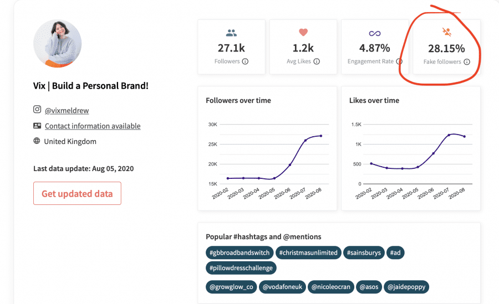Click the profile photo avatar
499x304 pixels.
click(x=58, y=44)
